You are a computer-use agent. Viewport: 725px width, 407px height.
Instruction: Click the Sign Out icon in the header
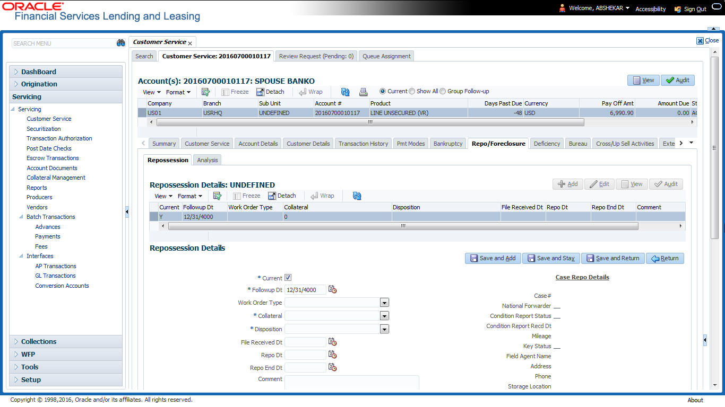[x=678, y=9]
